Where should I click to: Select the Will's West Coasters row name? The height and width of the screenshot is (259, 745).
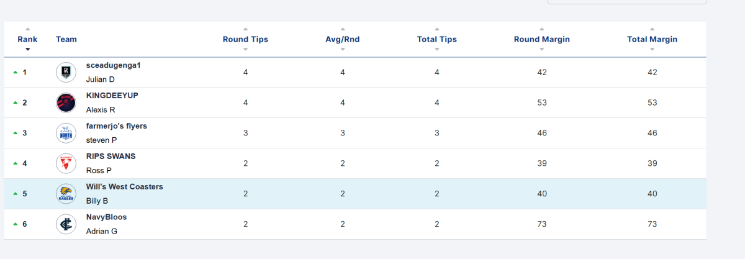click(124, 187)
